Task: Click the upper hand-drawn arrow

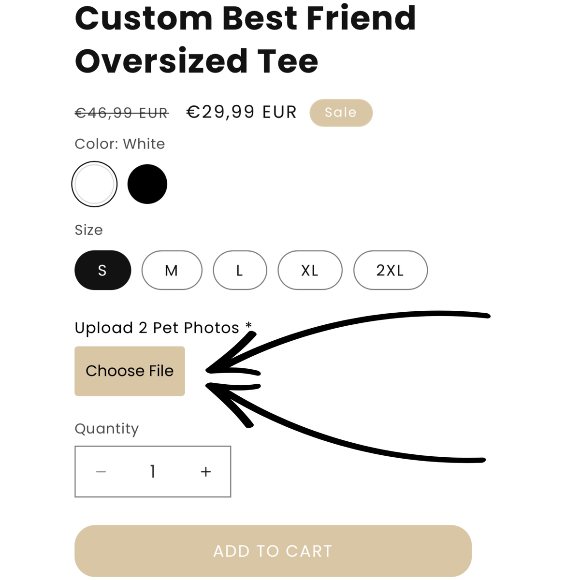Action: coord(348,343)
